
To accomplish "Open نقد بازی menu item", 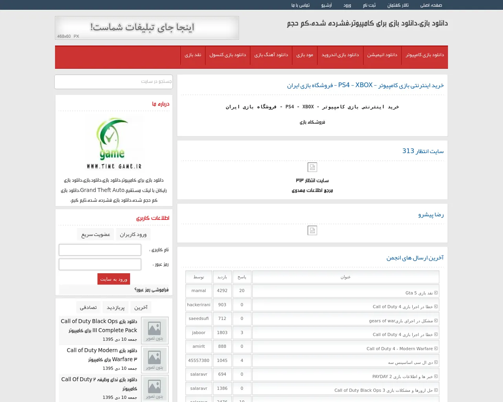I will click(193, 55).
